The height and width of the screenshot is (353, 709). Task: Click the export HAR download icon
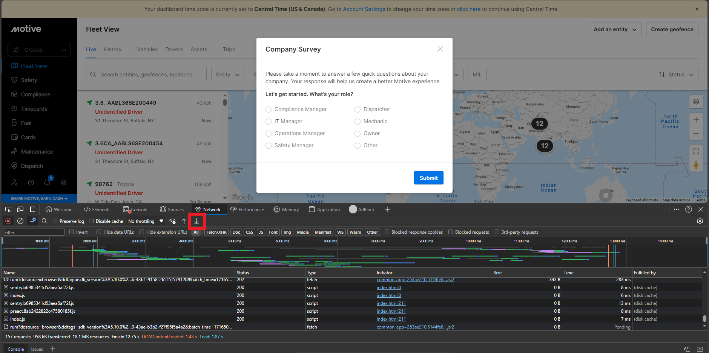(196, 221)
